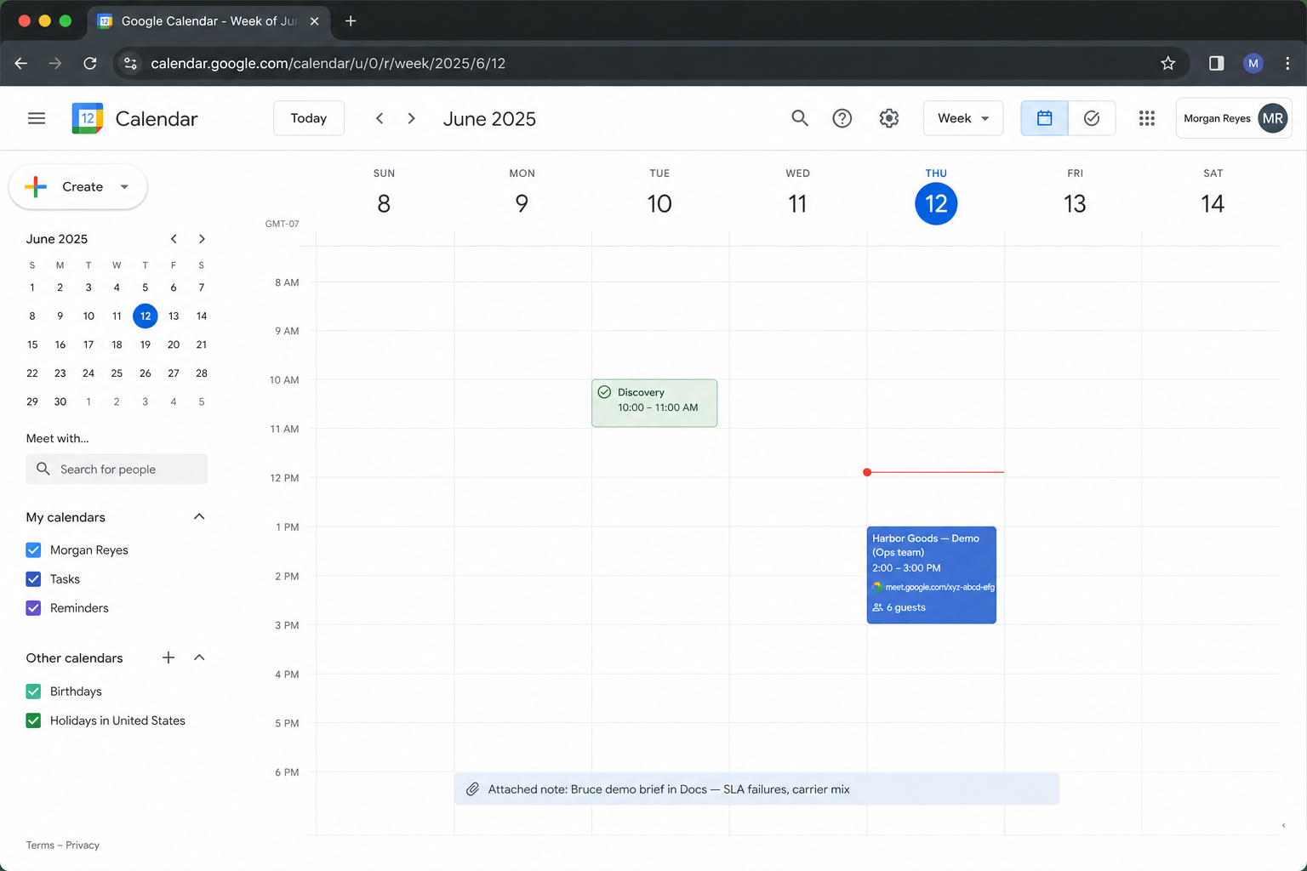Open the Settings gear icon
1307x871 pixels.
click(889, 118)
